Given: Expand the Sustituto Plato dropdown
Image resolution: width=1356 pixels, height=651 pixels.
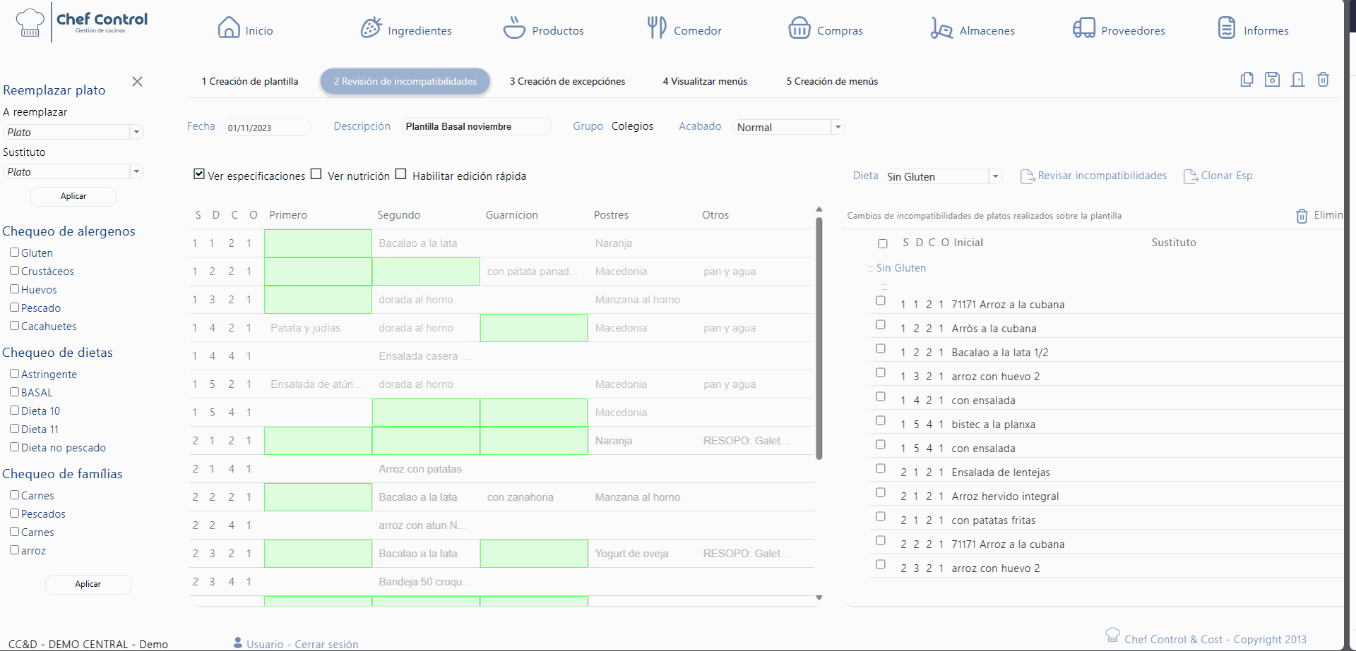Looking at the screenshot, I should point(136,171).
